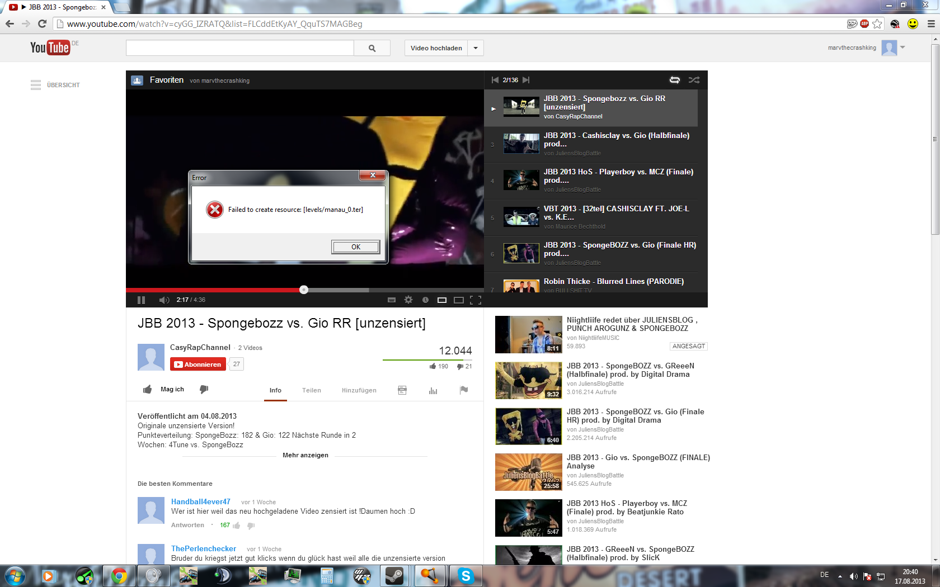The width and height of the screenshot is (940, 587).
Task: Play SpongeBOZZ vs. Gio Finale HR playlist item
Action: [x=591, y=254]
